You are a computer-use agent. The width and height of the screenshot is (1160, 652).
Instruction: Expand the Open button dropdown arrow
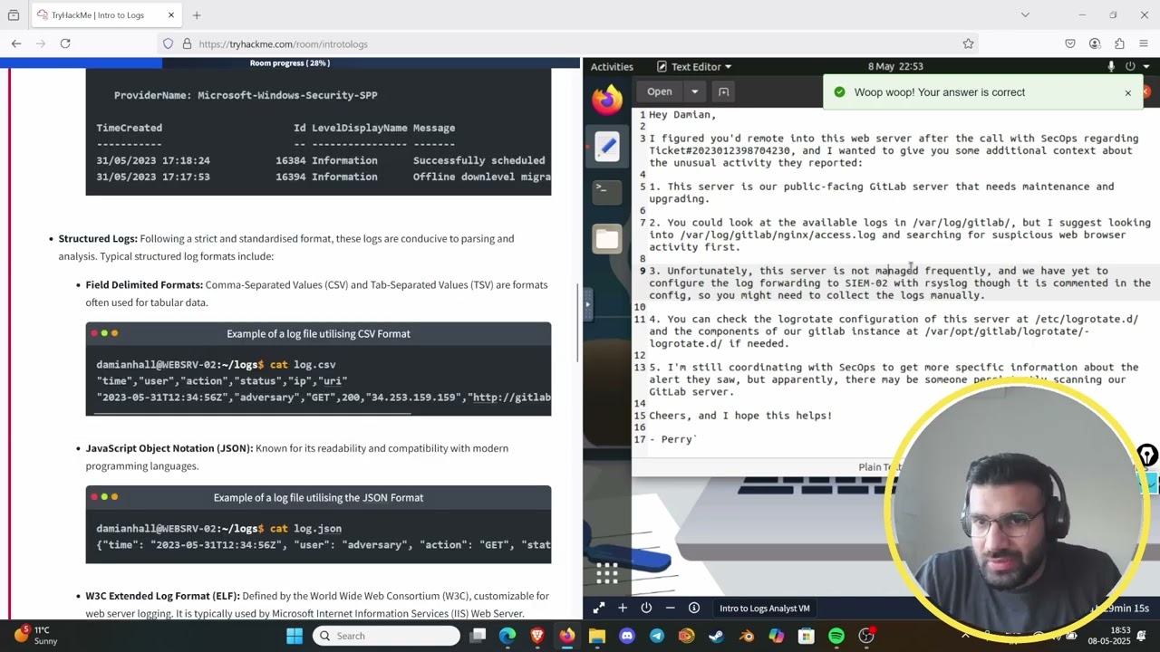pos(694,91)
